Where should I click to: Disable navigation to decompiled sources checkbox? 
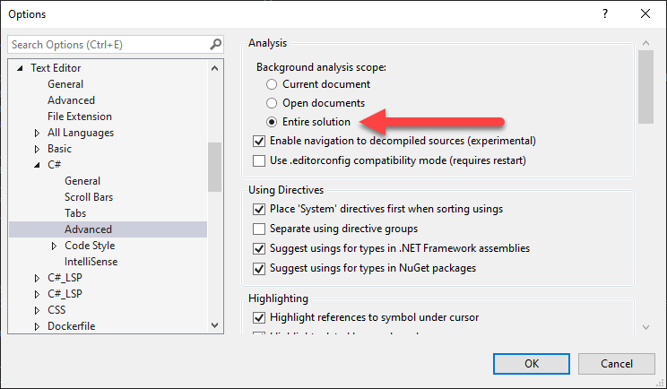click(260, 141)
